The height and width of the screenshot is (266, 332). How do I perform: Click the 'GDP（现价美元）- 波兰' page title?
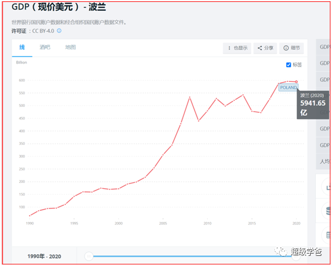point(59,7)
